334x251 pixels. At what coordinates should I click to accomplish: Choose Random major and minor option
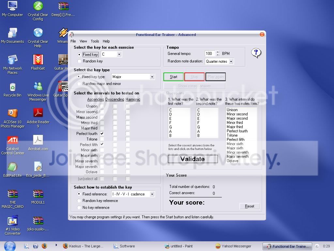[x=79, y=84]
